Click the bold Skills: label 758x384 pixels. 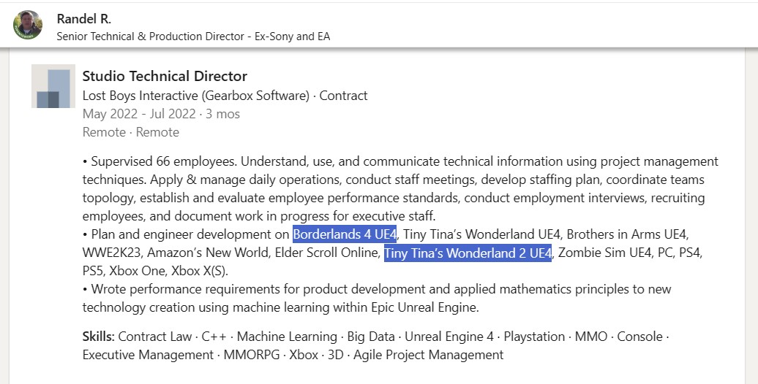point(98,337)
